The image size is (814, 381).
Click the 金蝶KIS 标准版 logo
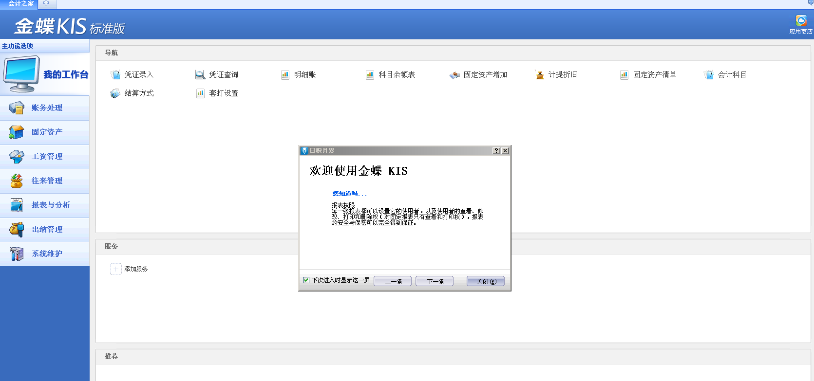click(x=70, y=26)
